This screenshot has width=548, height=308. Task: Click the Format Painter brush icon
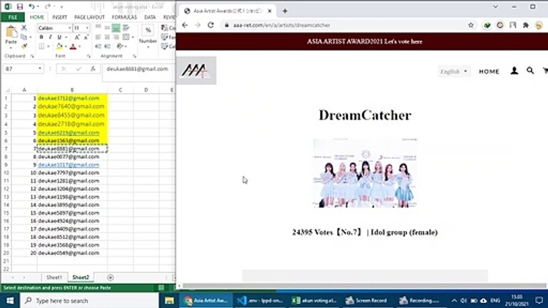[24, 46]
